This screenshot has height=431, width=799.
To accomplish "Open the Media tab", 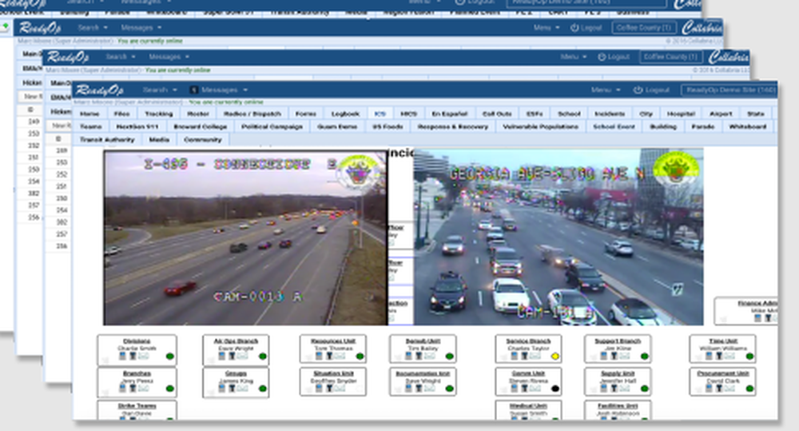I will click(x=159, y=139).
